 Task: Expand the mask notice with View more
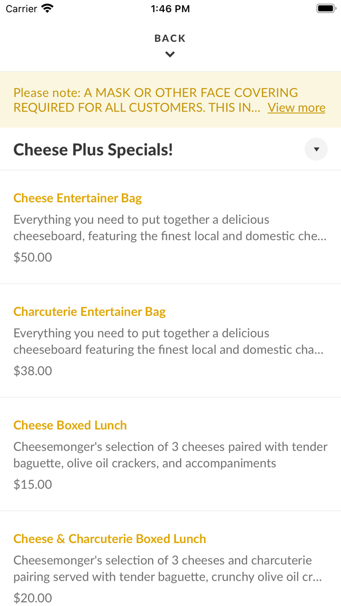point(296,107)
